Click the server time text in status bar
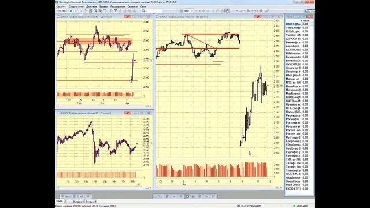The image size is (370, 208). [86, 206]
